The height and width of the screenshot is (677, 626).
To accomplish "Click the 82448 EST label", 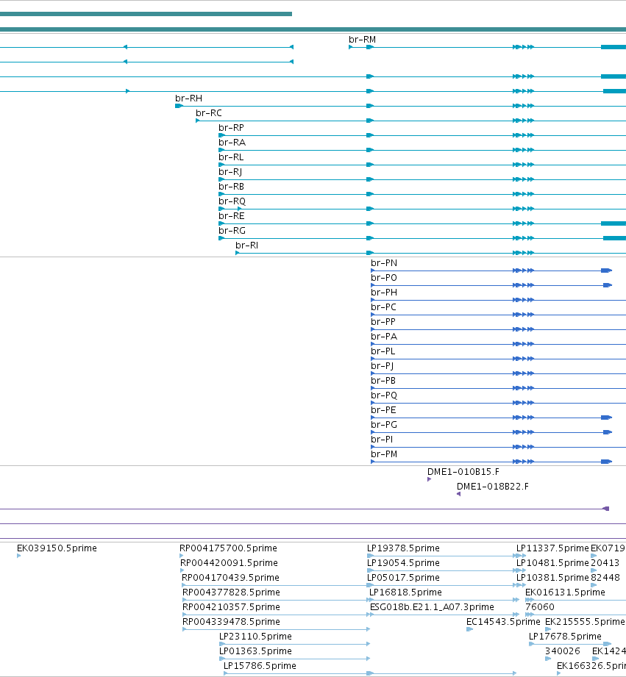I will click(605, 577).
